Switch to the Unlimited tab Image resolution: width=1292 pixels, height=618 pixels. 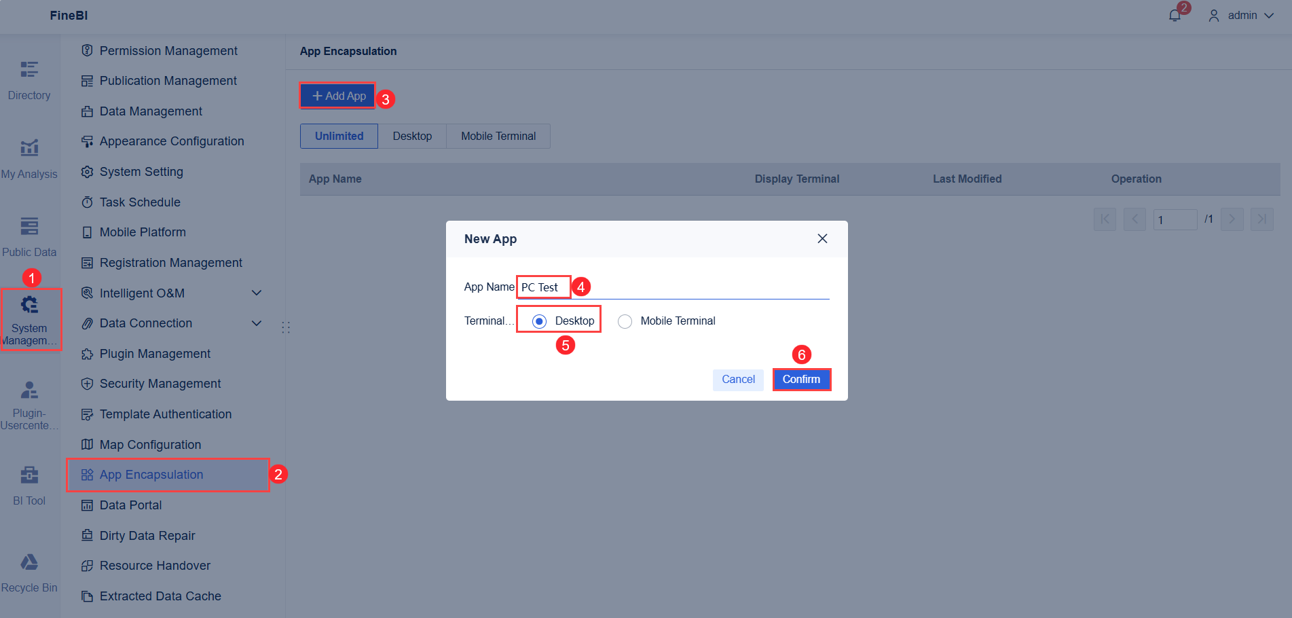tap(339, 136)
